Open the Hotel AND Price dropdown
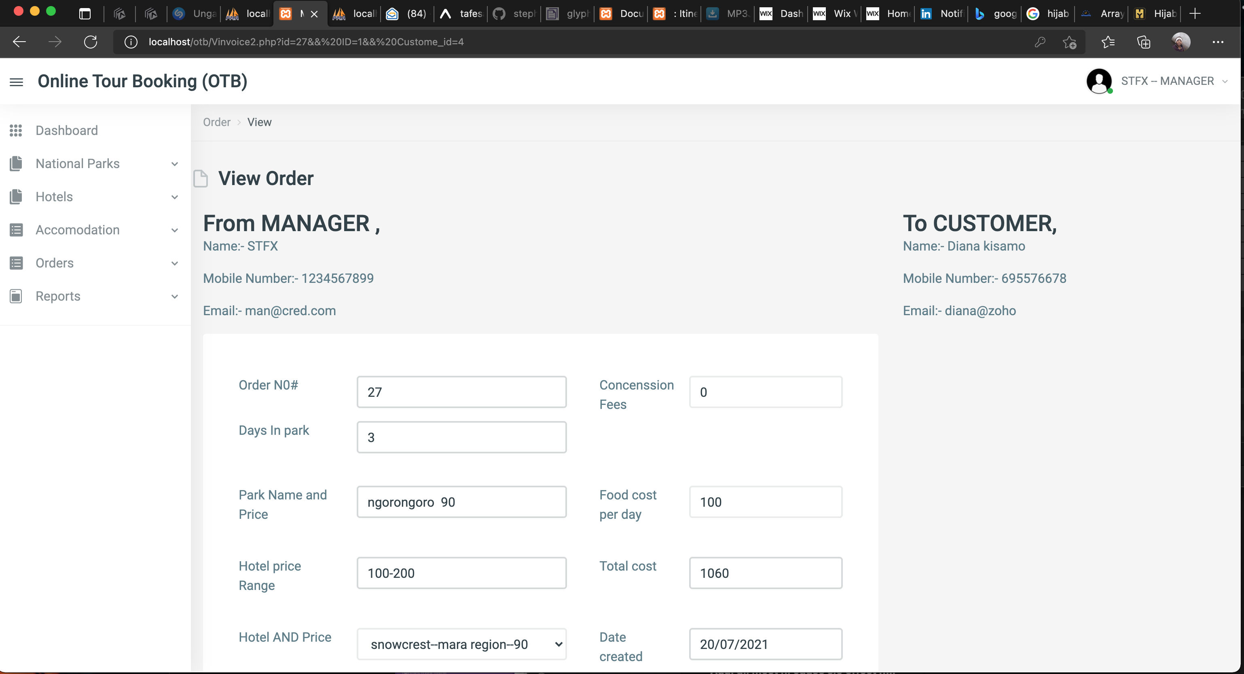This screenshot has width=1244, height=674. click(461, 644)
